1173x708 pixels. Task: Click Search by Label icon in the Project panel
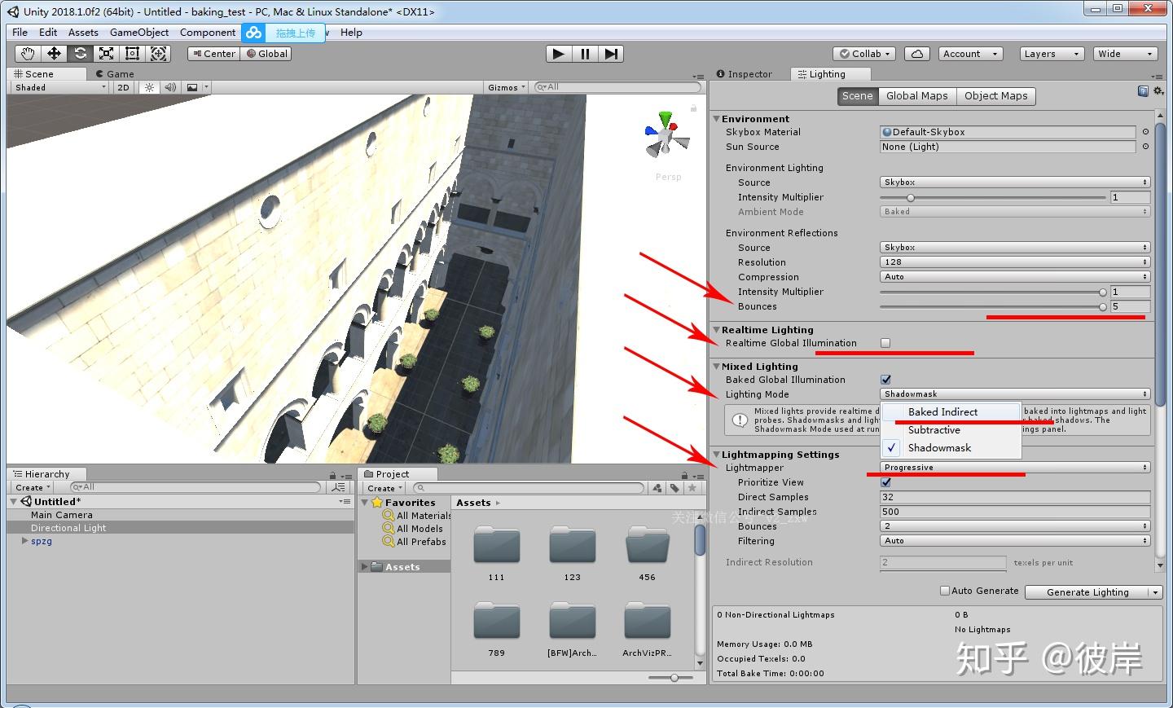pos(674,488)
